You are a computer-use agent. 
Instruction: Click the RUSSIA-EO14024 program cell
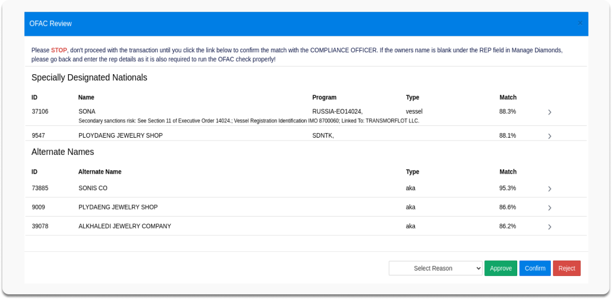pos(337,111)
